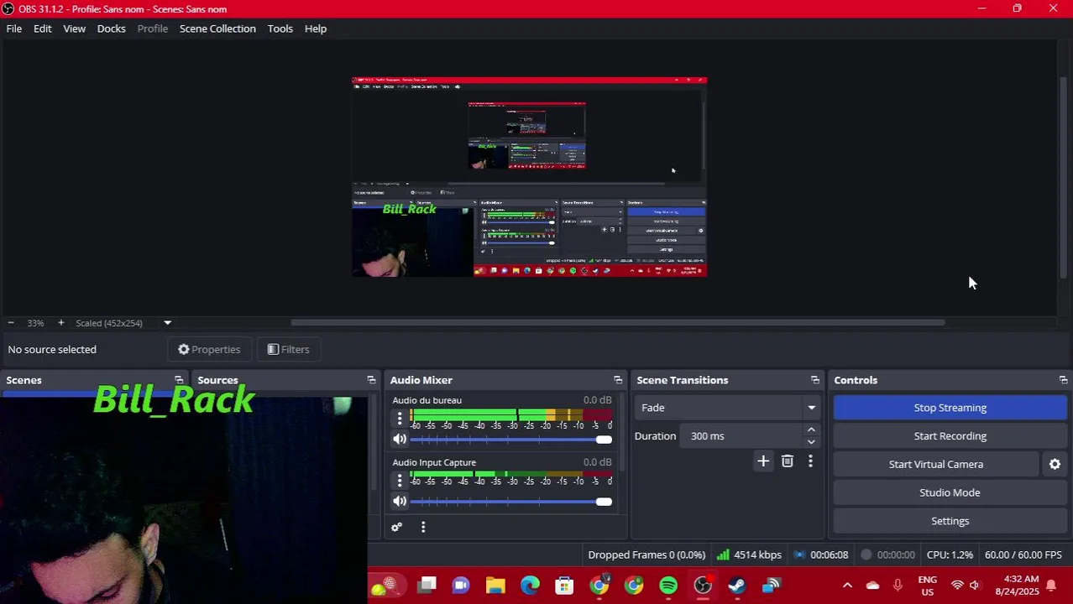Open Audio Input Capture options menu
Screen dimensions: 1073x604
pos(400,481)
